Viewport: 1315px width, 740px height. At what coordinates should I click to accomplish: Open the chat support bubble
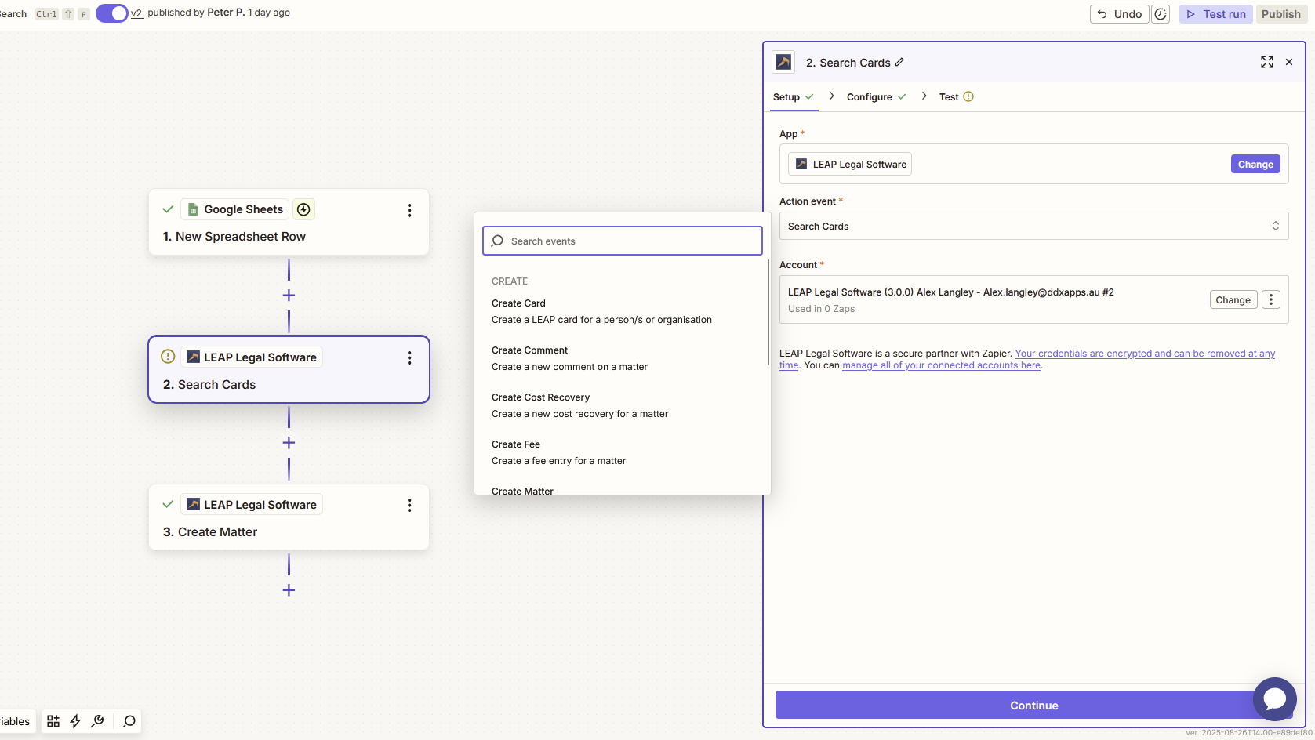click(x=1274, y=698)
